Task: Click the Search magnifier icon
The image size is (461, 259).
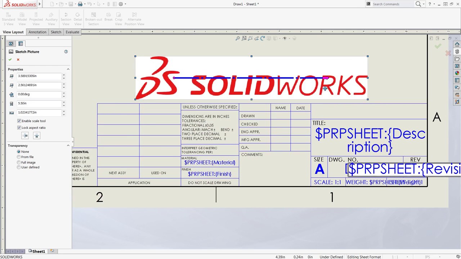Action: click(418, 4)
